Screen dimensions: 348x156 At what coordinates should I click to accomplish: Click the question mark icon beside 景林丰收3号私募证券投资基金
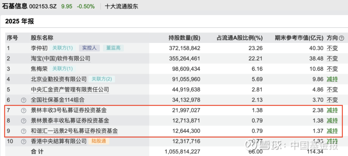click(x=23, y=110)
